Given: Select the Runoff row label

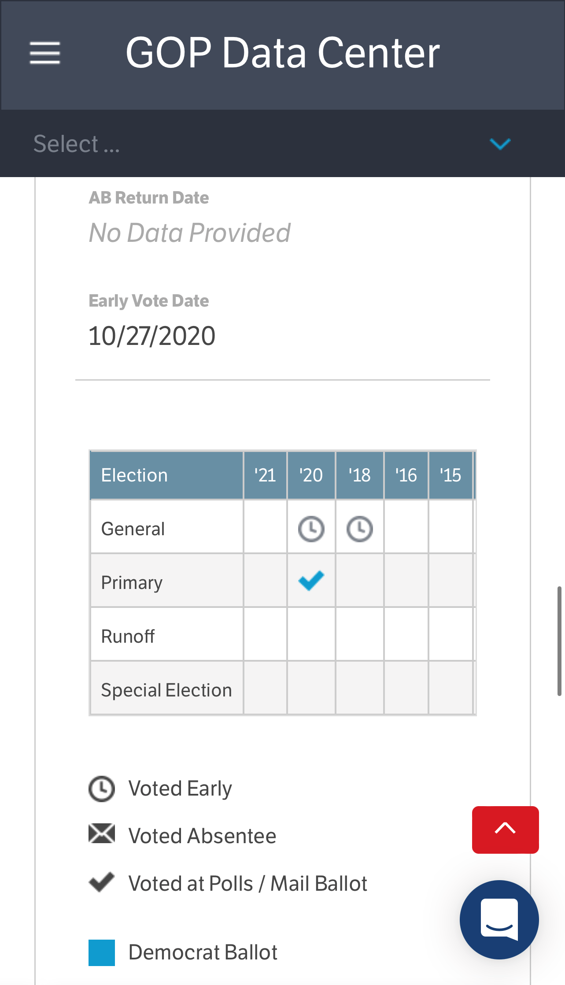Looking at the screenshot, I should (x=128, y=636).
